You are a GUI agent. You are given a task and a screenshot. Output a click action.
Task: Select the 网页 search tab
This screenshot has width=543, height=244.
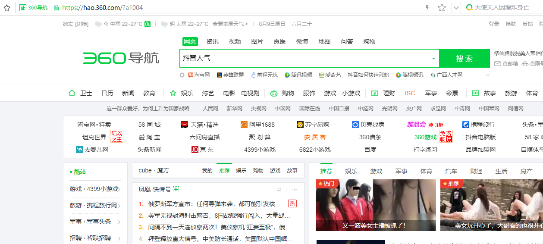(x=190, y=41)
